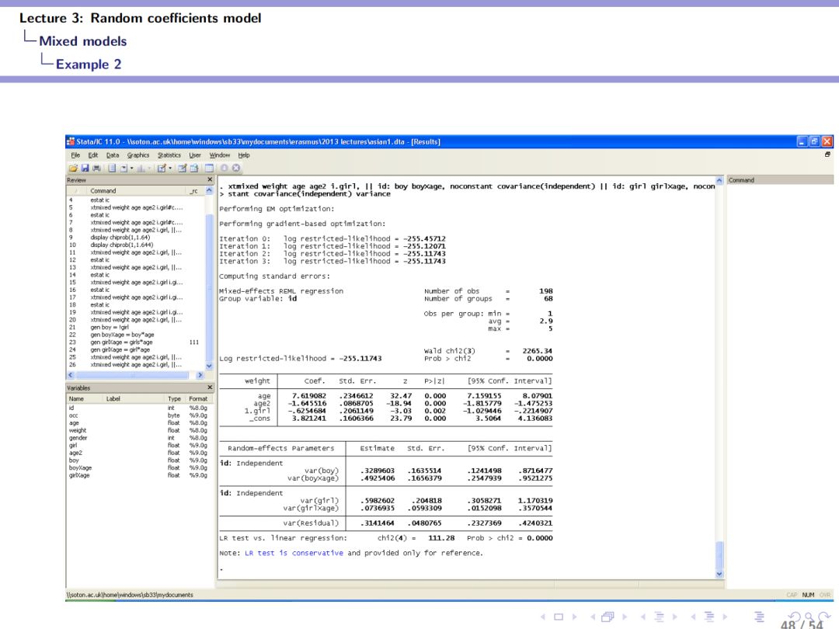839x629 pixels.
Task: Click the Command window title bar
Action: click(780, 180)
